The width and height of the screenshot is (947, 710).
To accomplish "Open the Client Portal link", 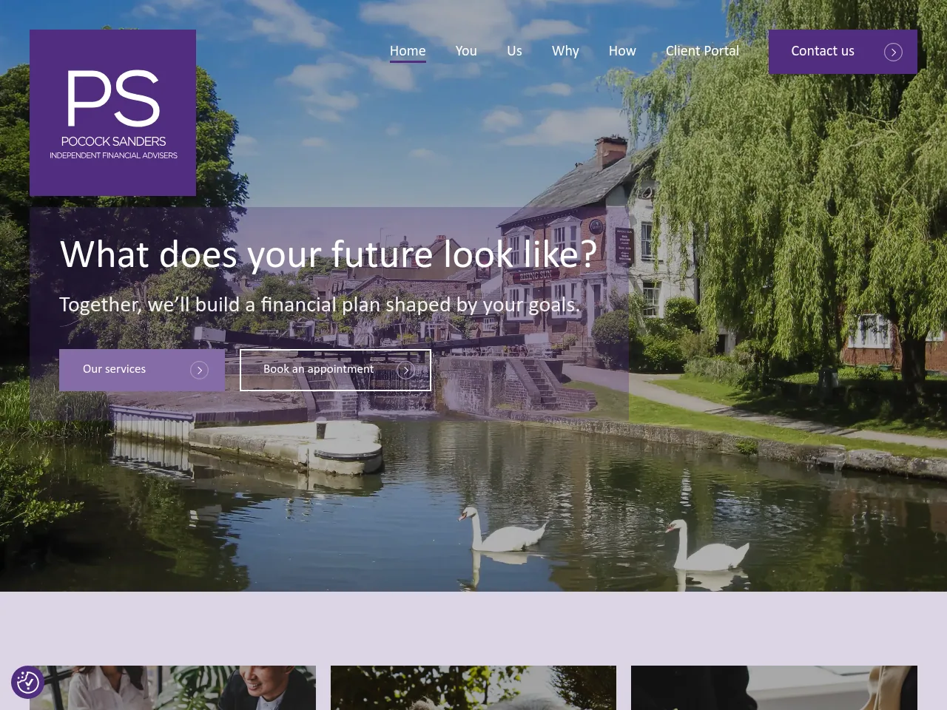I will pos(702,51).
